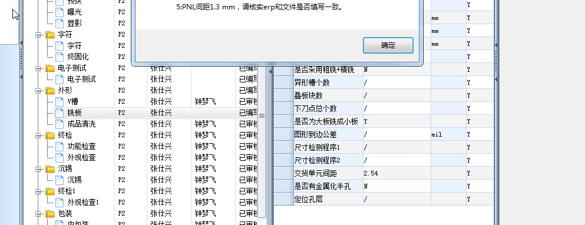Click the 外形 folder icon

point(50,91)
